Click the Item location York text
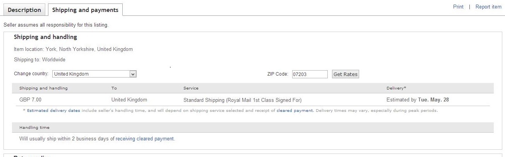Screen dimensions: 505x157 tap(73, 49)
